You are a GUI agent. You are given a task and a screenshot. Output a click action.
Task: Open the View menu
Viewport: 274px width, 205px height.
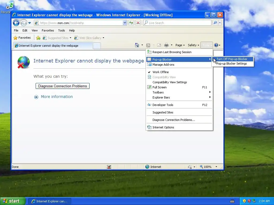click(x=35, y=30)
